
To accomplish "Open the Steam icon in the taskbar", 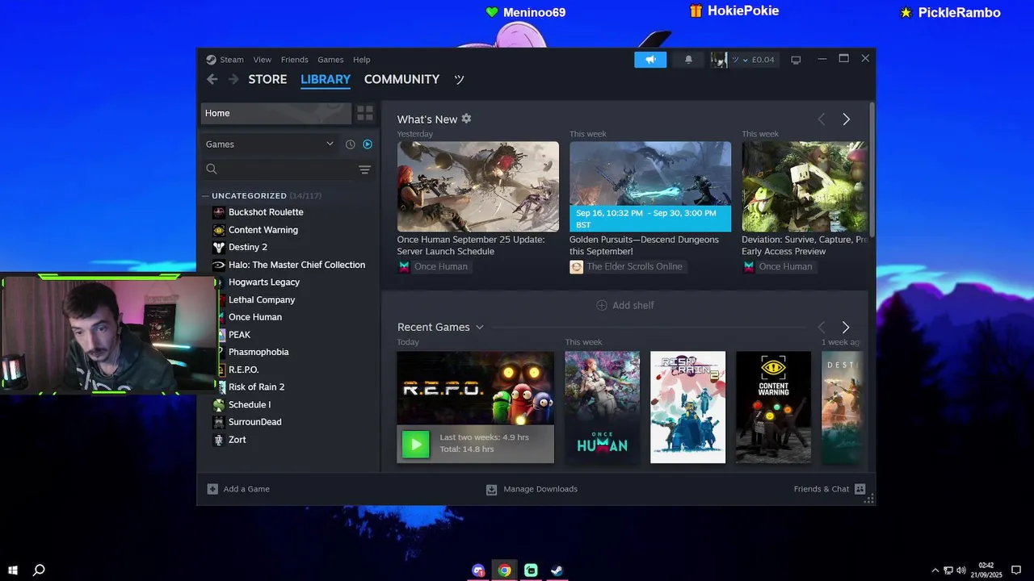I will [x=557, y=571].
